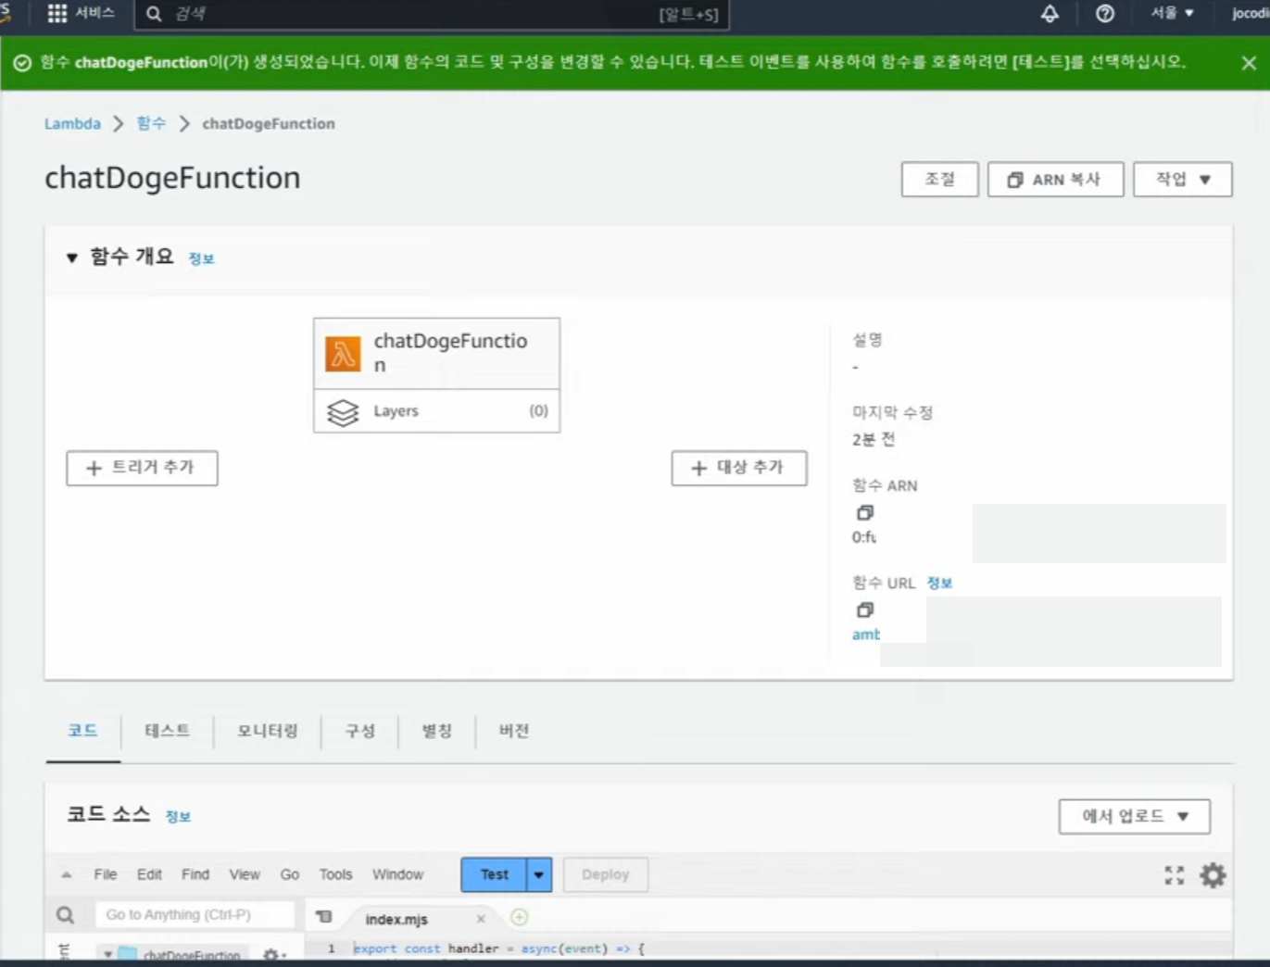This screenshot has width=1270, height=967.
Task: Open the AWS services grid menu
Action: point(57,14)
